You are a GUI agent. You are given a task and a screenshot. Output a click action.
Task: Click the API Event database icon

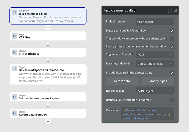pos(15,12)
